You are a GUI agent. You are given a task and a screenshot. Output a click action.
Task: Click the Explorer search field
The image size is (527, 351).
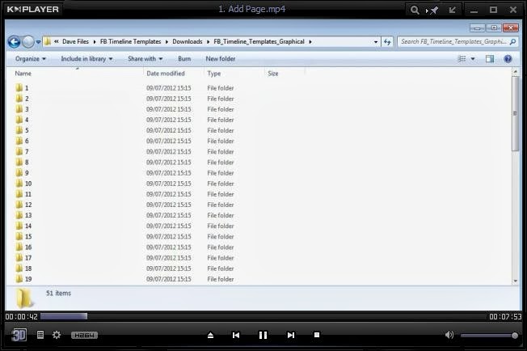click(457, 42)
